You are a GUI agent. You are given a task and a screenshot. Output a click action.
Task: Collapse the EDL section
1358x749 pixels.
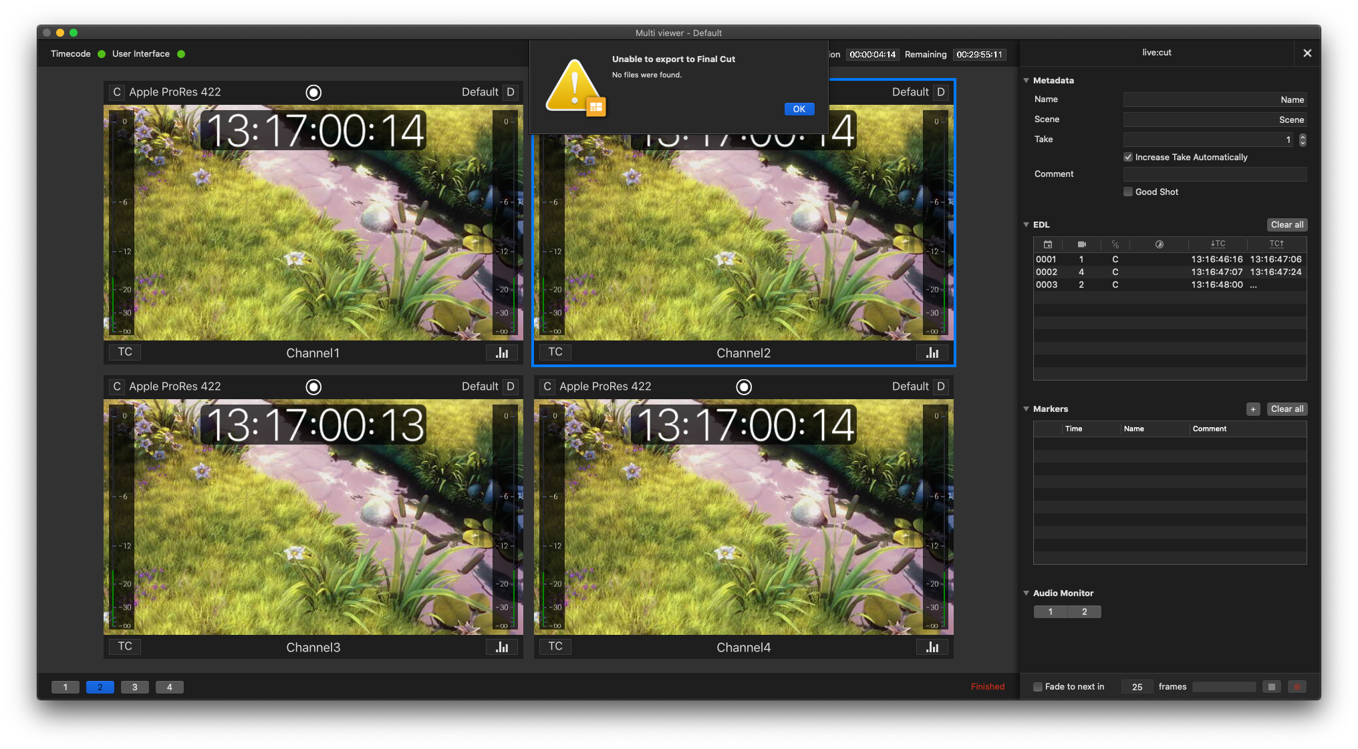1027,225
